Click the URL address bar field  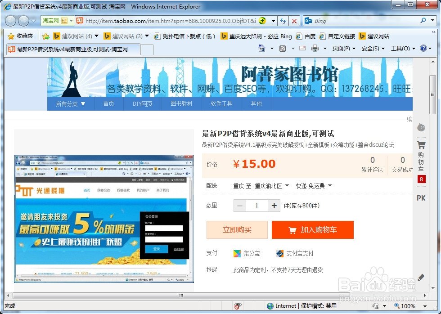pyautogui.click(x=171, y=21)
